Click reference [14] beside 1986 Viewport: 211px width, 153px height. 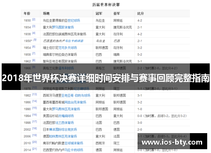pos(35,101)
